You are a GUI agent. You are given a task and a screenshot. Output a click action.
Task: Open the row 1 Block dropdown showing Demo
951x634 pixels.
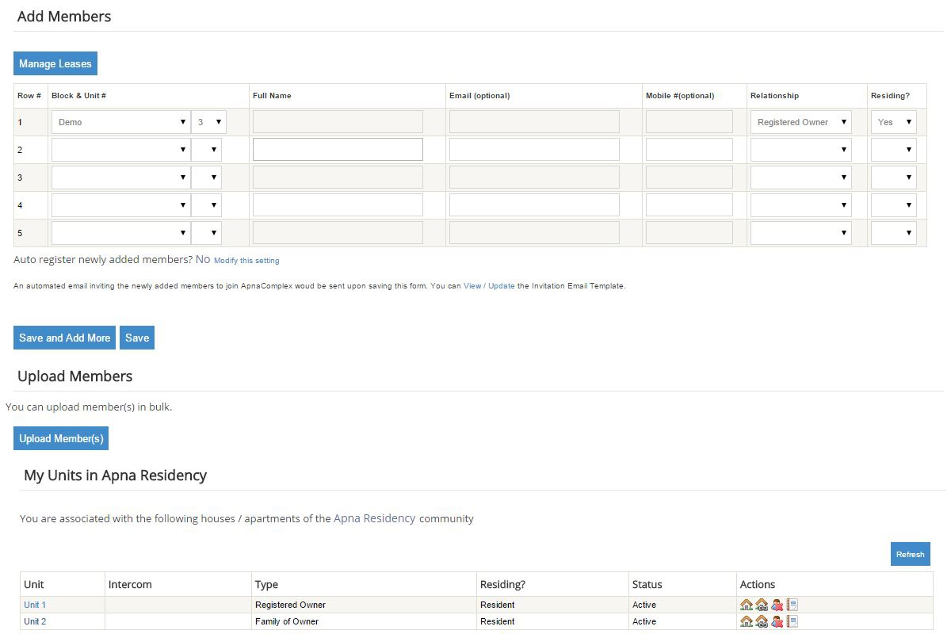click(x=120, y=122)
